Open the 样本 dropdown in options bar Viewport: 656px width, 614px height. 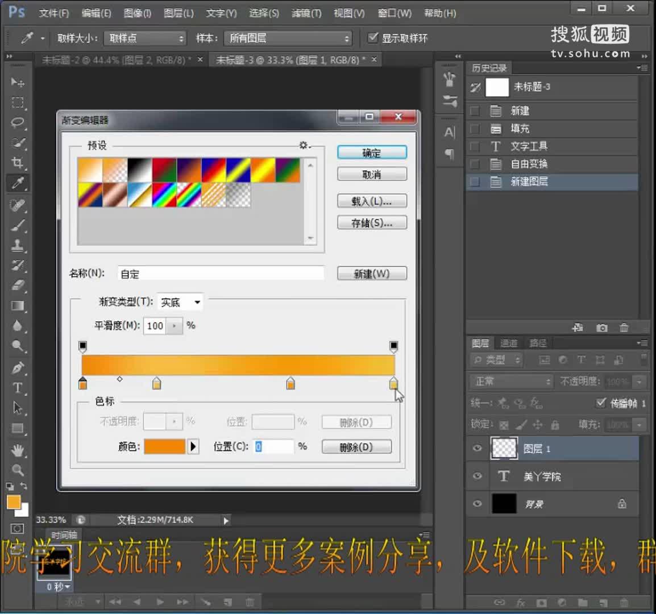[288, 38]
